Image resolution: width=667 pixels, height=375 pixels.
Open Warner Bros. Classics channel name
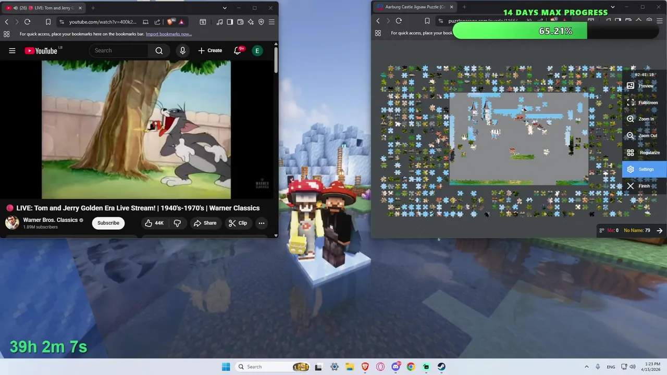coord(51,220)
